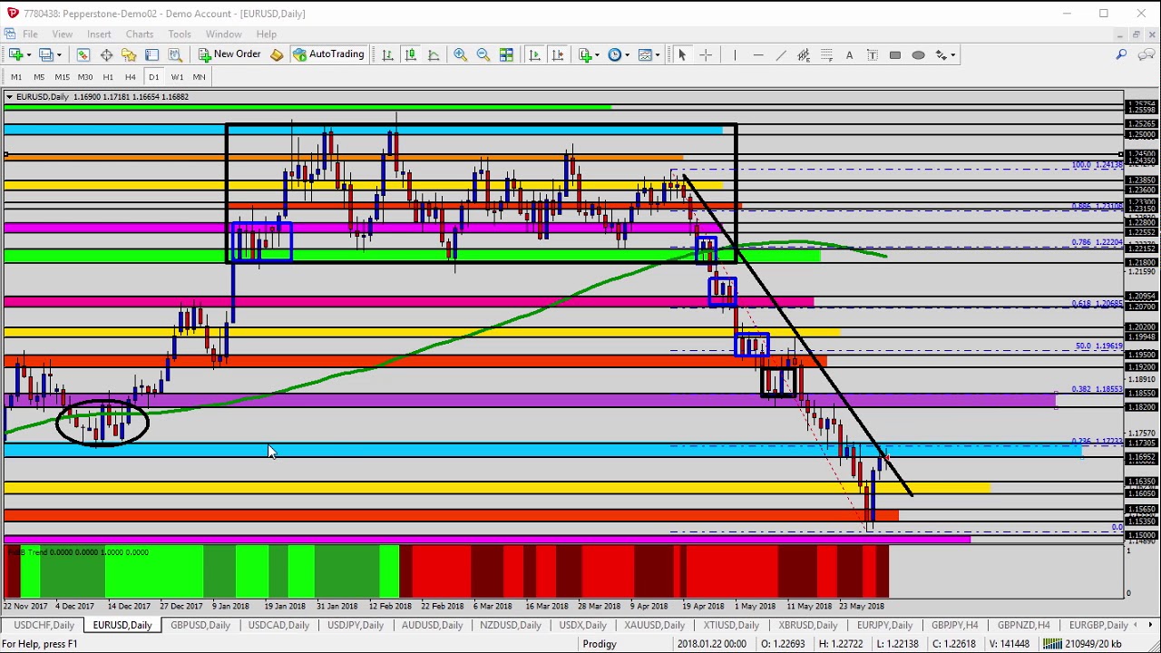Select the Text Label tool
The image size is (1161, 653).
point(872,54)
